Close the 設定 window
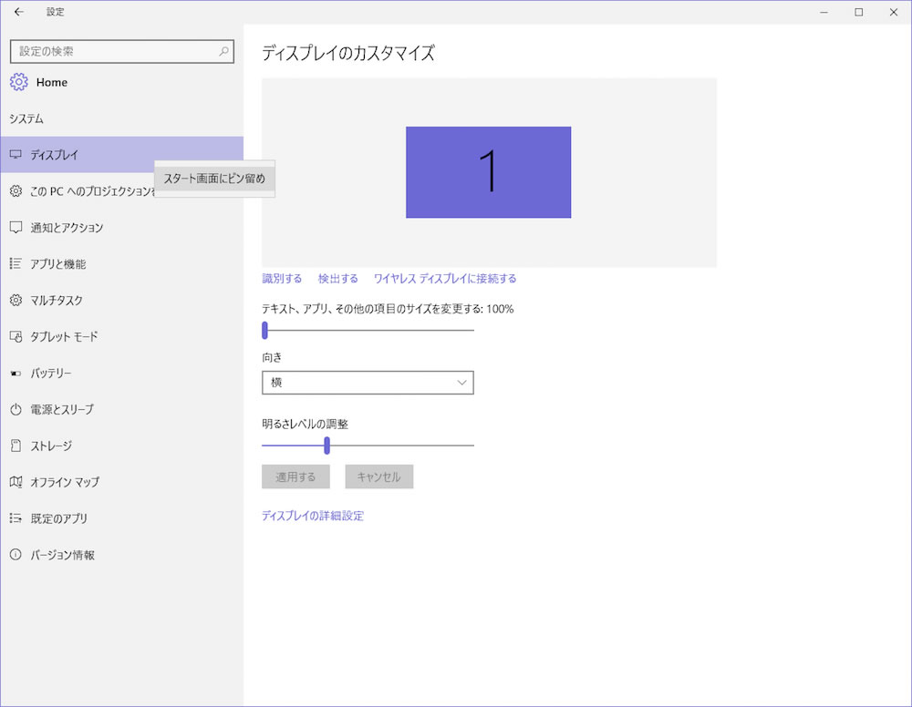The height and width of the screenshot is (707, 912). tap(894, 12)
